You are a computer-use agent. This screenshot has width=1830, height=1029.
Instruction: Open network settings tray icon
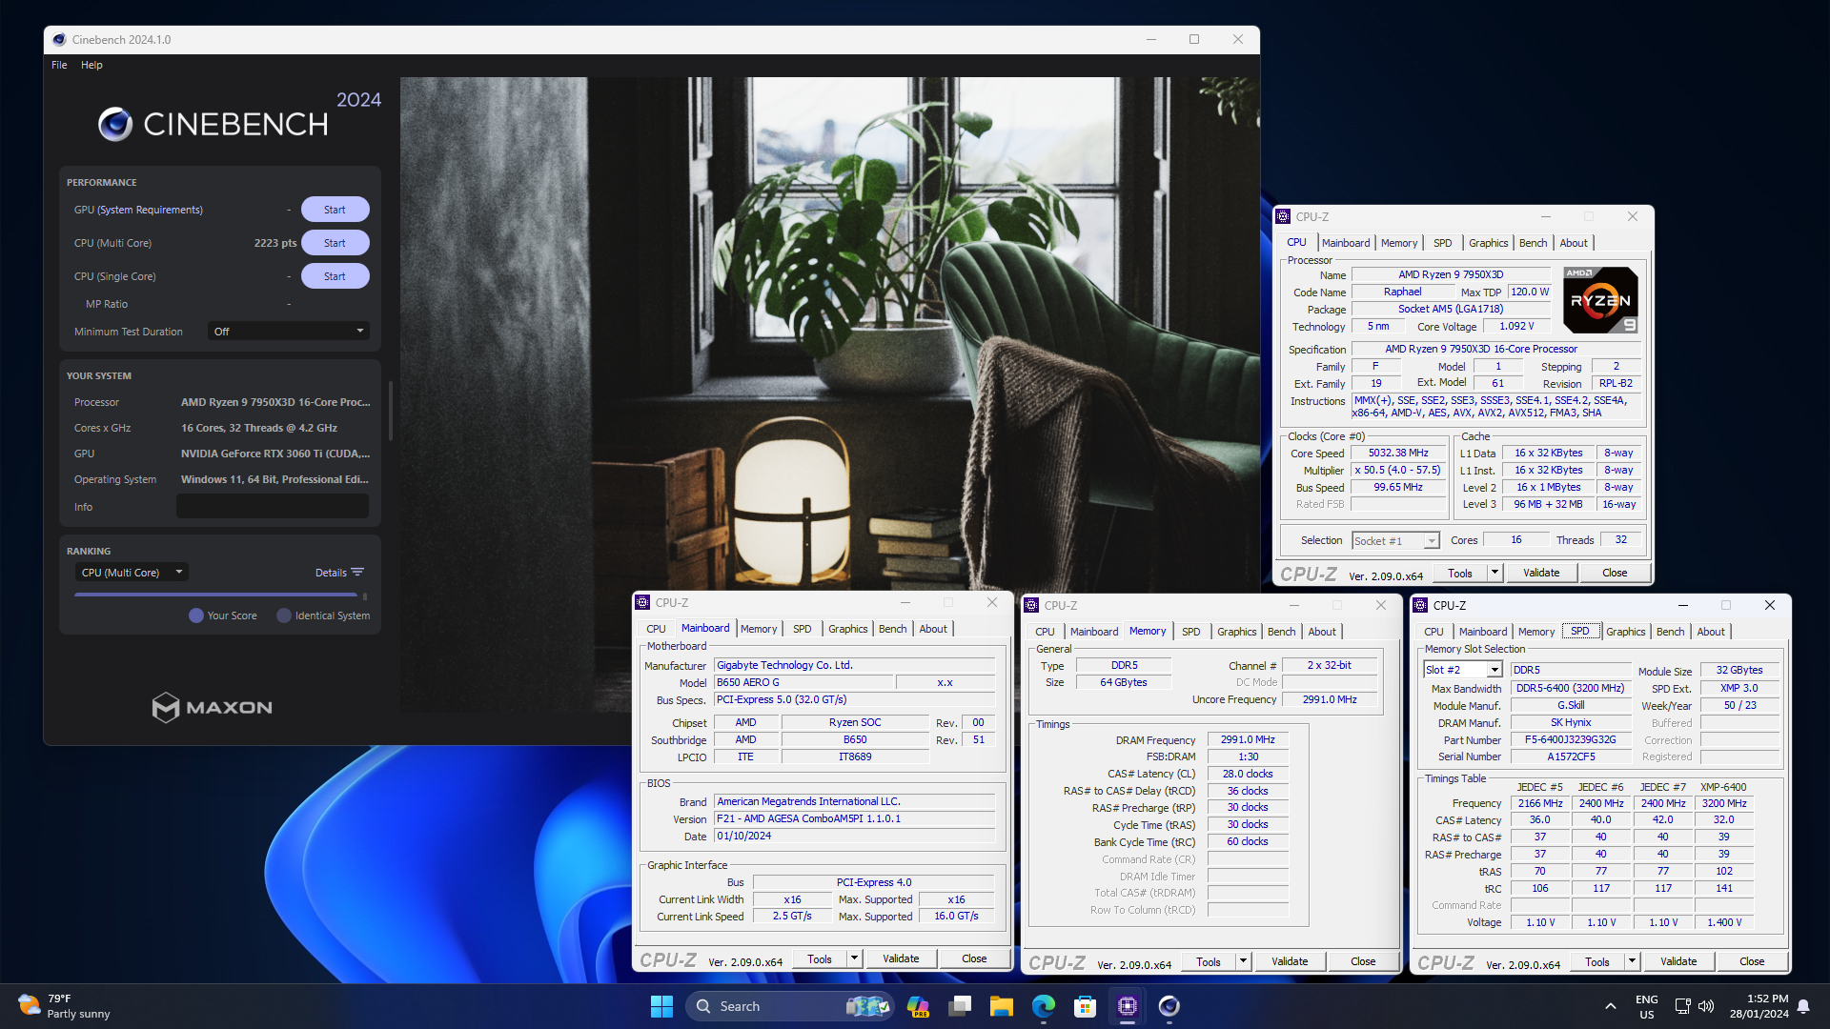pos(1682,1006)
